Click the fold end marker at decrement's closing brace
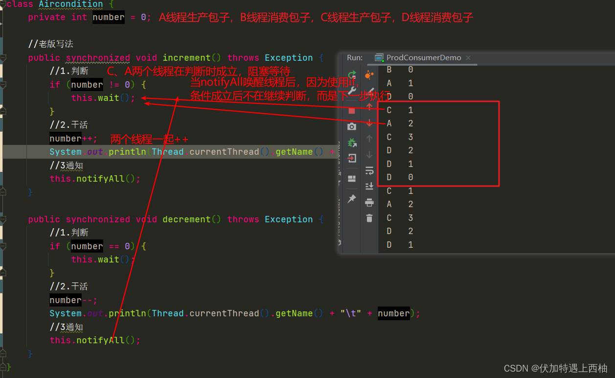Image resolution: width=615 pixels, height=378 pixels. pyautogui.click(x=3, y=354)
